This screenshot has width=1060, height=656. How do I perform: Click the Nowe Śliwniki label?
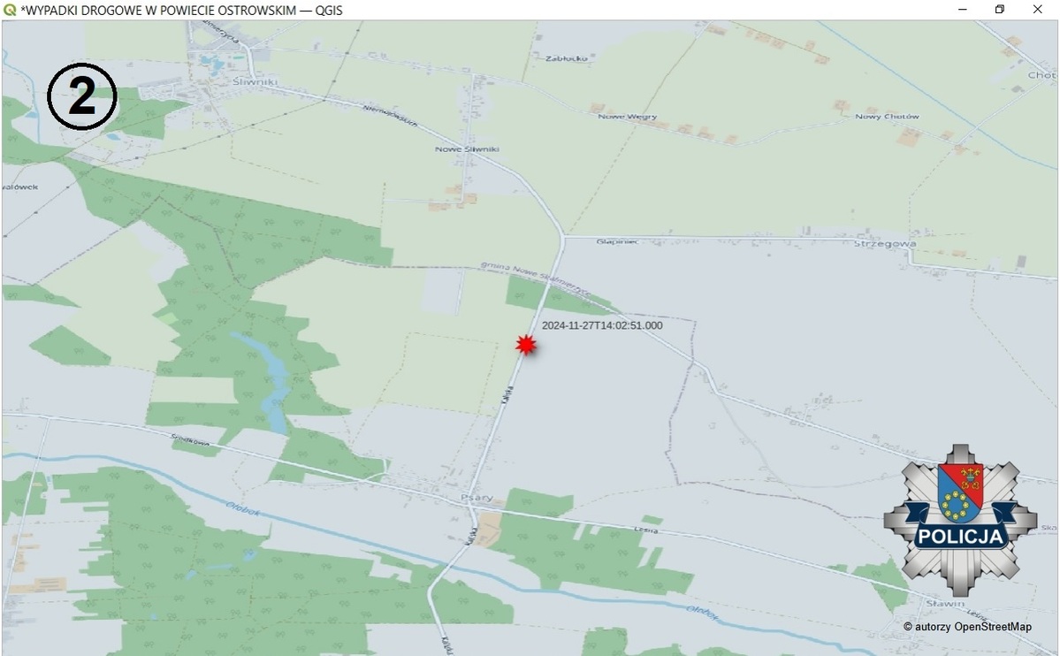467,149
